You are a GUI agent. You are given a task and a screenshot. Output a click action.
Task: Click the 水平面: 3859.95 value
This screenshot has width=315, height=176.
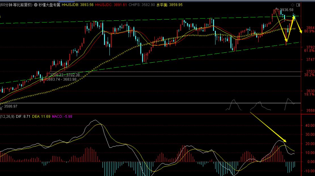(169, 5)
